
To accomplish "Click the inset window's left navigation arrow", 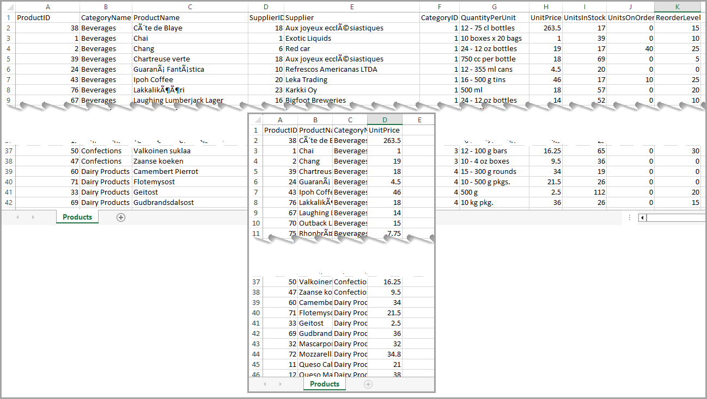I will pyautogui.click(x=265, y=384).
